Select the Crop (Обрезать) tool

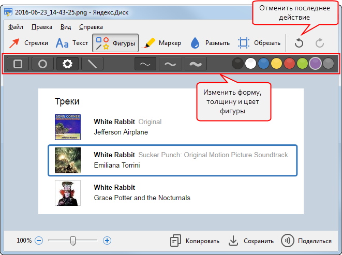click(259, 43)
